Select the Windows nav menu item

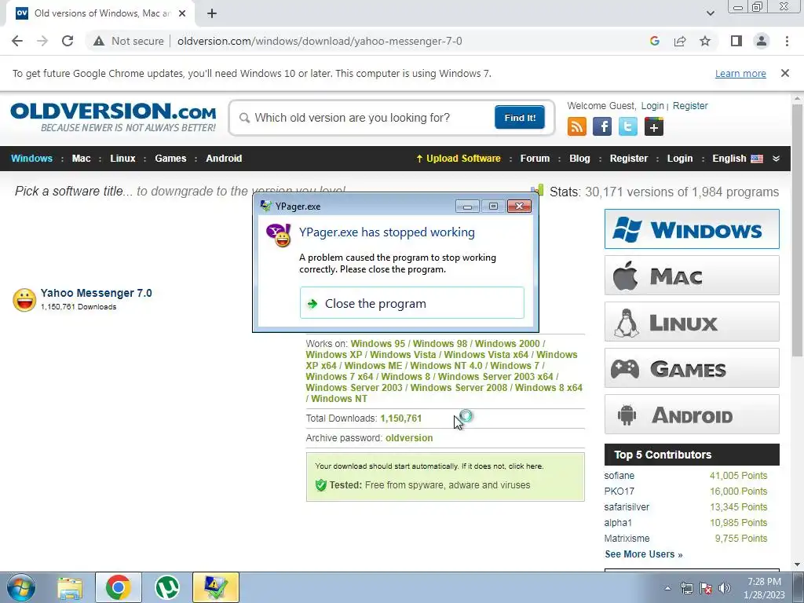pos(31,159)
